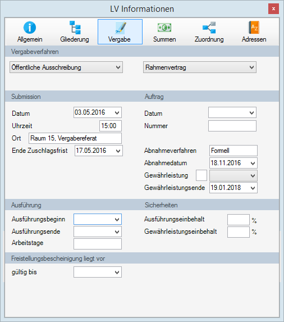Click the Abnahmeverfahren Formell field

(233, 151)
